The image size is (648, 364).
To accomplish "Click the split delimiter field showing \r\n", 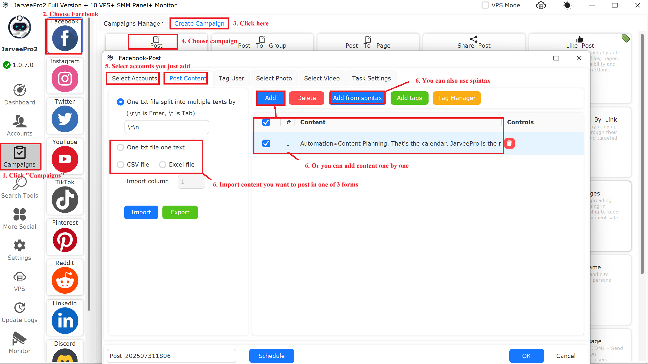I will pos(167,127).
